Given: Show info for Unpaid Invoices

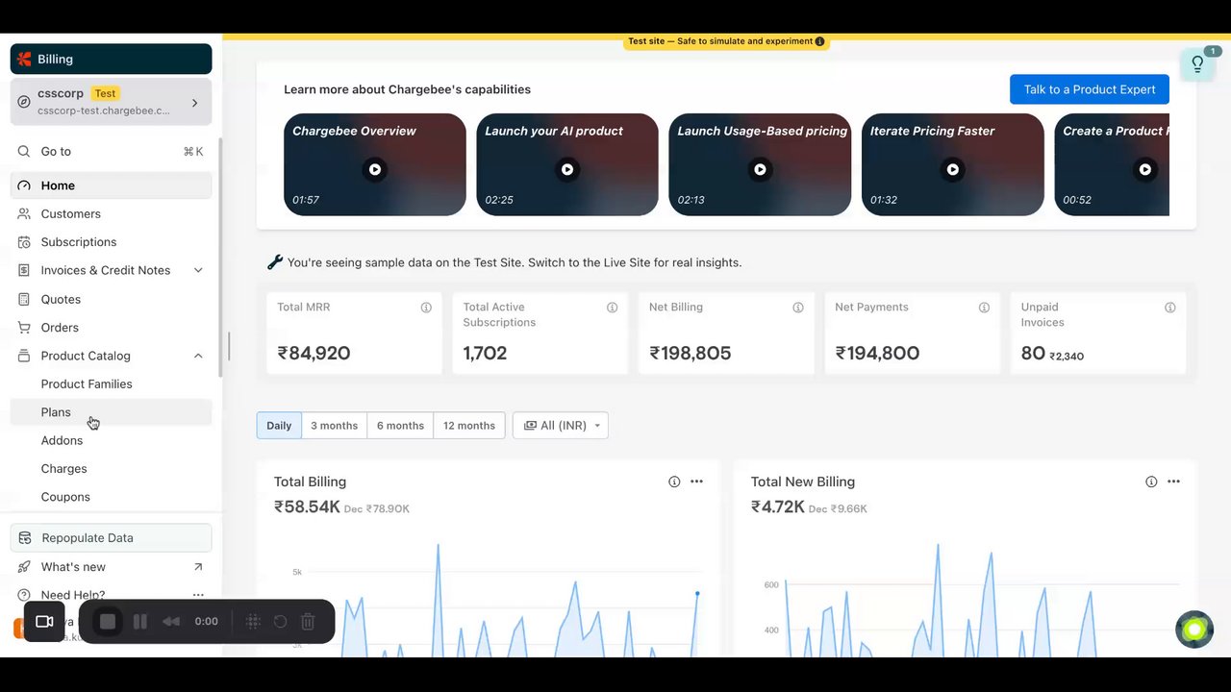Looking at the screenshot, I should pos(1170,308).
